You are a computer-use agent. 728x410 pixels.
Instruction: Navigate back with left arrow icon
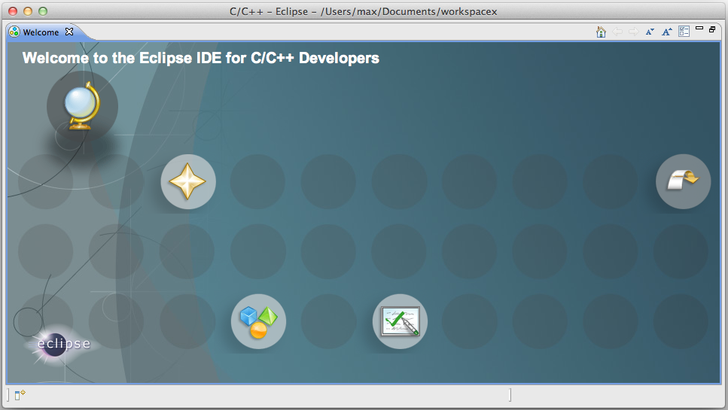[617, 32]
